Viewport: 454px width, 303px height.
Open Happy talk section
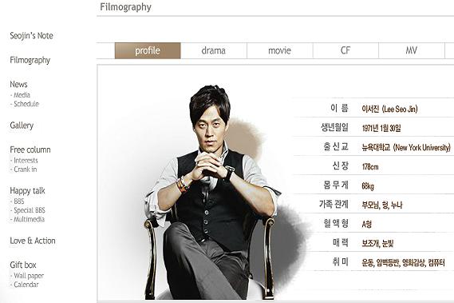(27, 191)
